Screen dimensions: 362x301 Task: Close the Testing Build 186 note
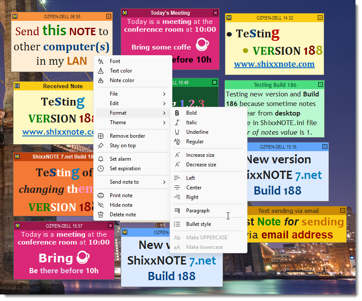[320, 85]
